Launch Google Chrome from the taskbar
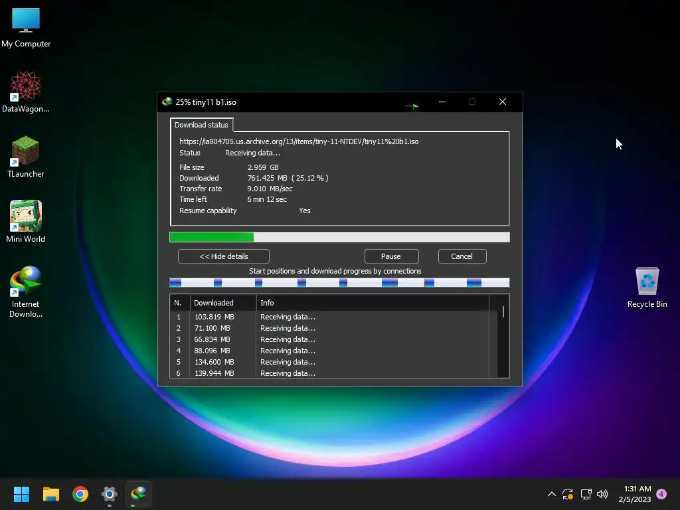The height and width of the screenshot is (510, 680). (x=80, y=494)
